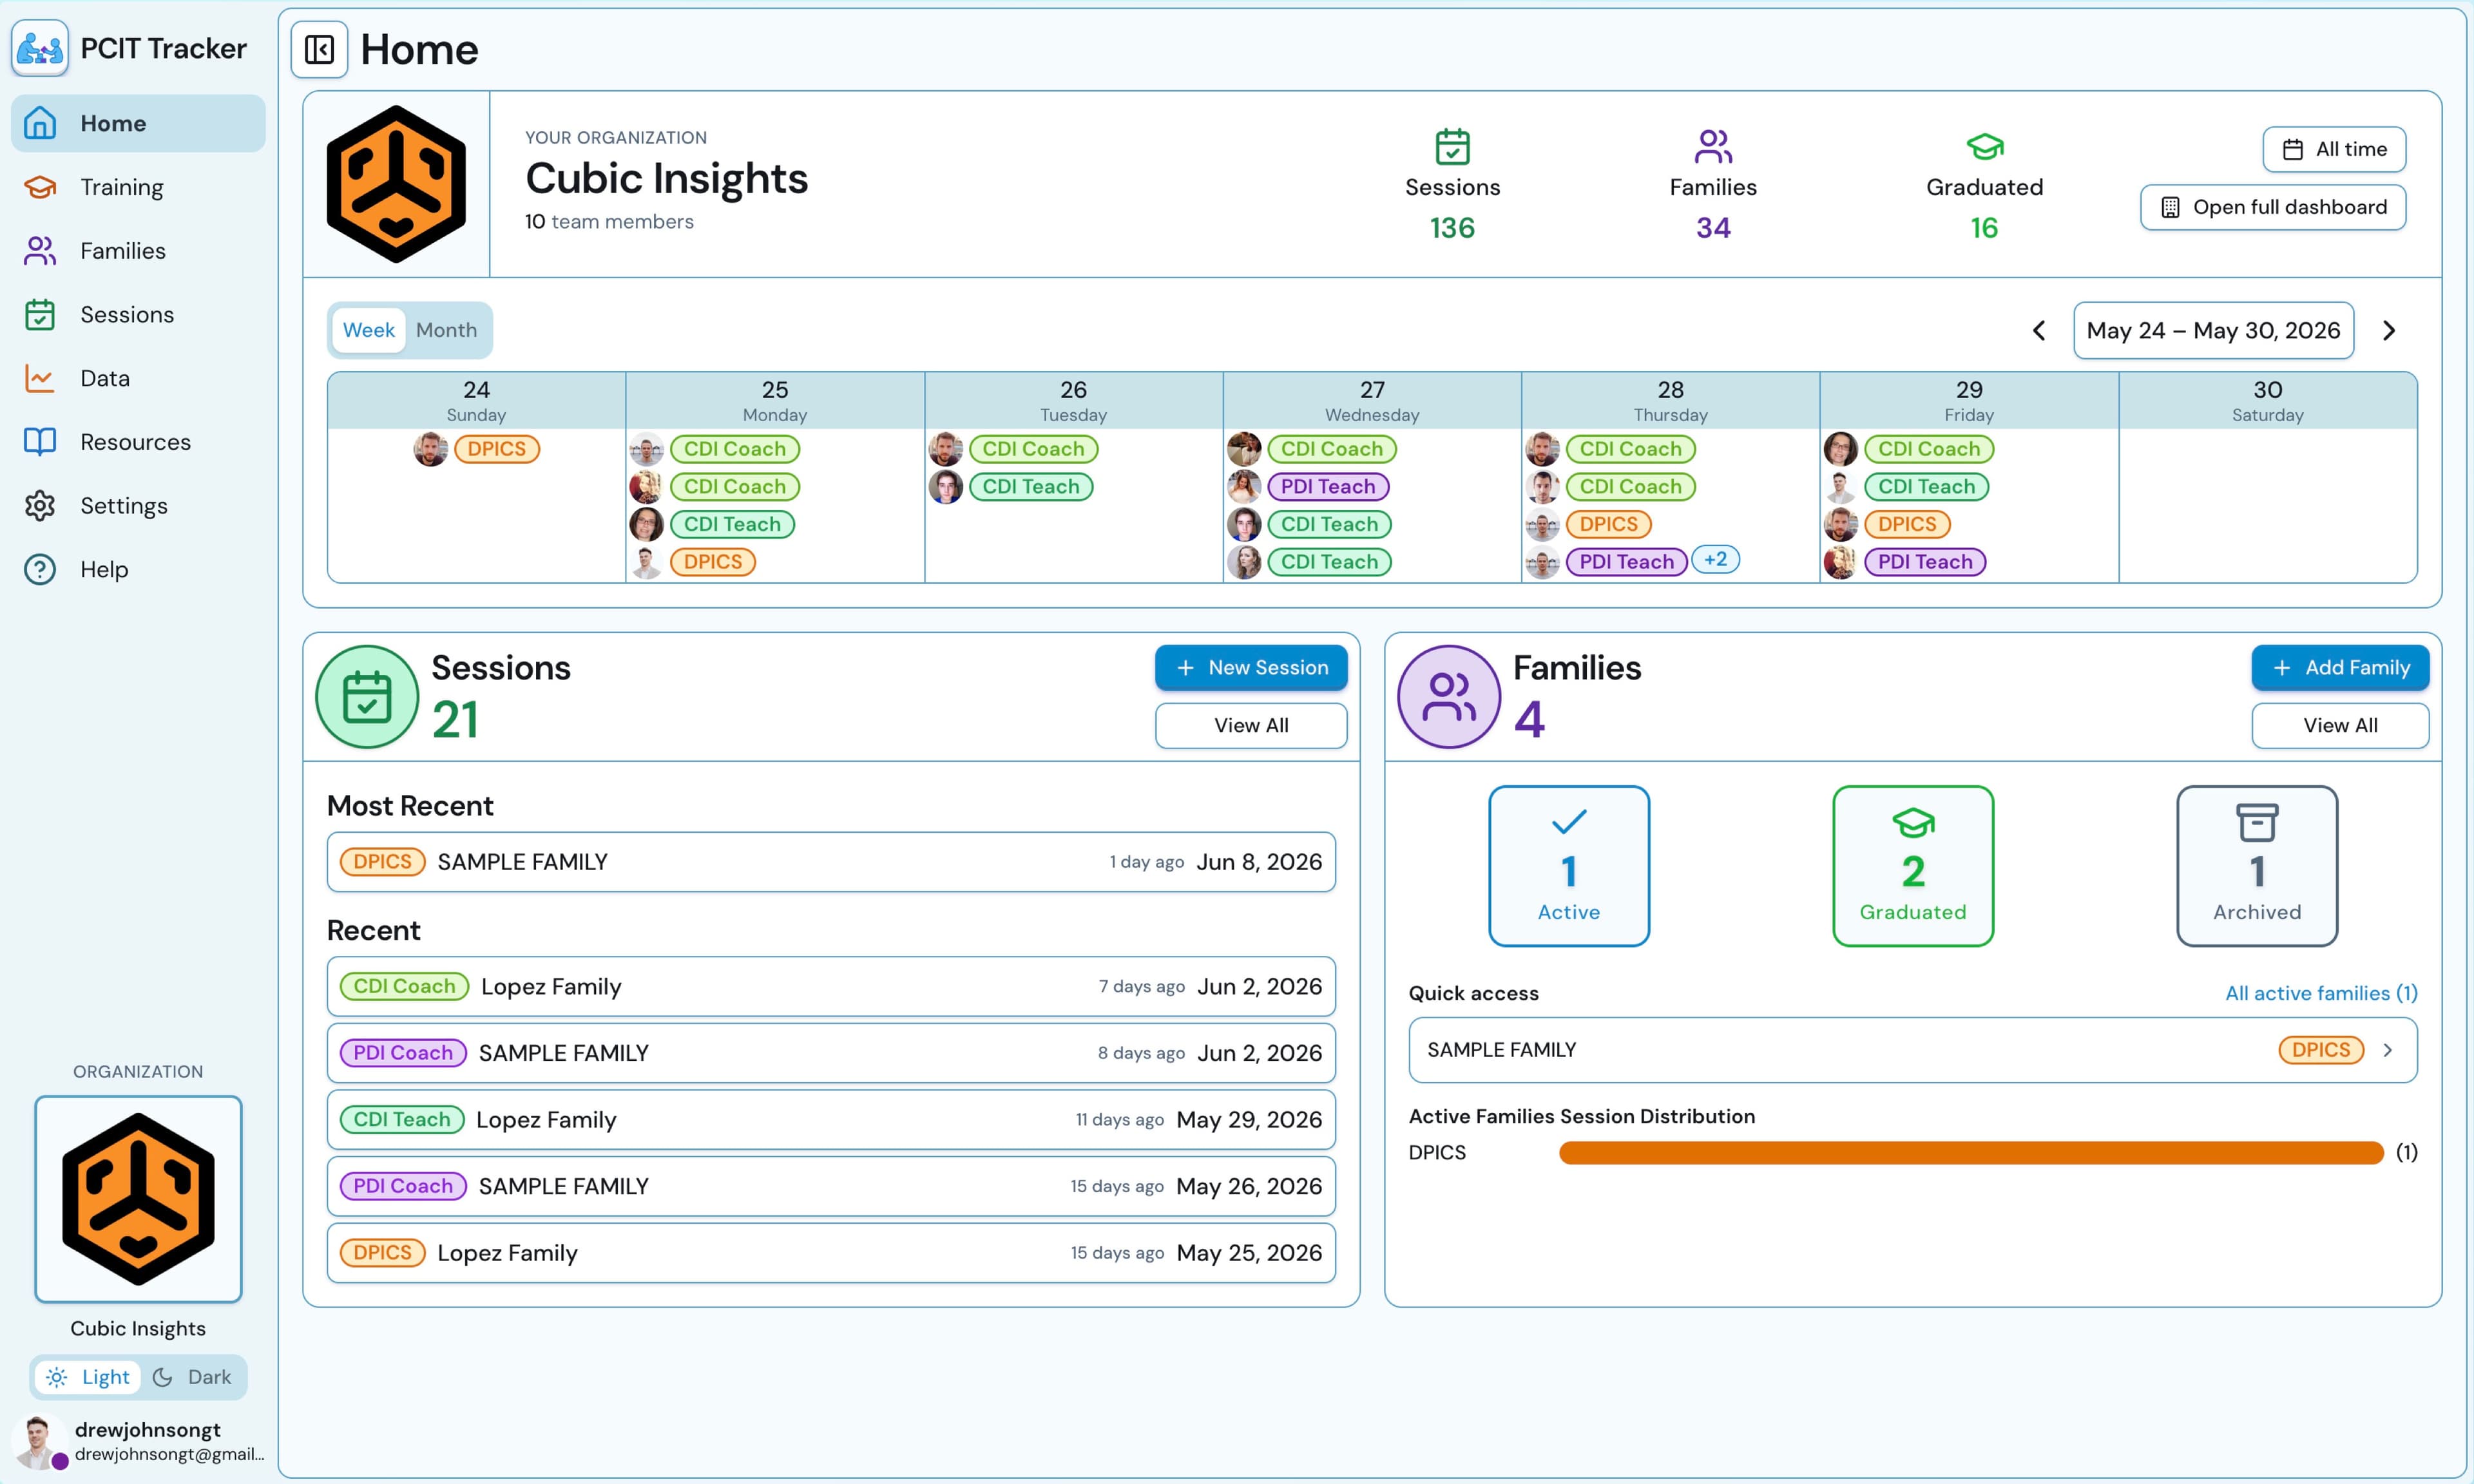
Task: Open the All time range filter
Action: click(x=2334, y=149)
